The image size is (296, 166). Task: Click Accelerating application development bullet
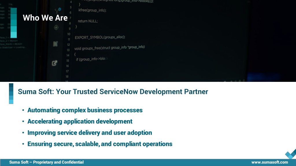(80, 121)
